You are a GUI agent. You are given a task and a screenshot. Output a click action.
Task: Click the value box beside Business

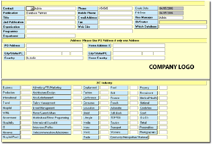pos(26,88)
